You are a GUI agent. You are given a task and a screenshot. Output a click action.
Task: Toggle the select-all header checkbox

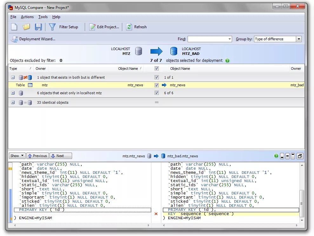tap(157, 69)
